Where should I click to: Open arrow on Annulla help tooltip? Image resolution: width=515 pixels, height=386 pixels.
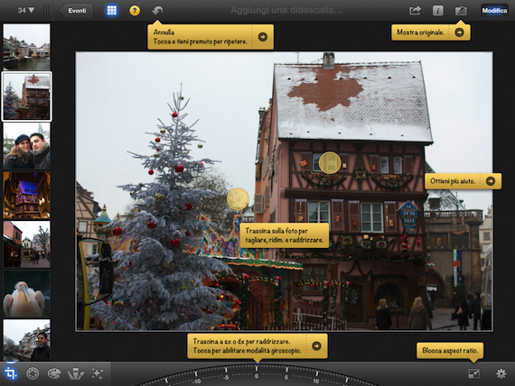point(263,37)
